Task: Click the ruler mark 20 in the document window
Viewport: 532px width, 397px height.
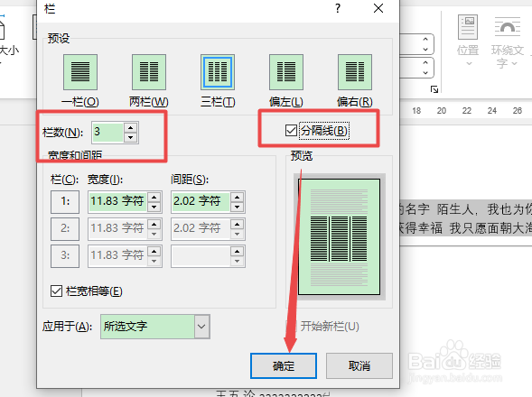Action: (x=442, y=111)
